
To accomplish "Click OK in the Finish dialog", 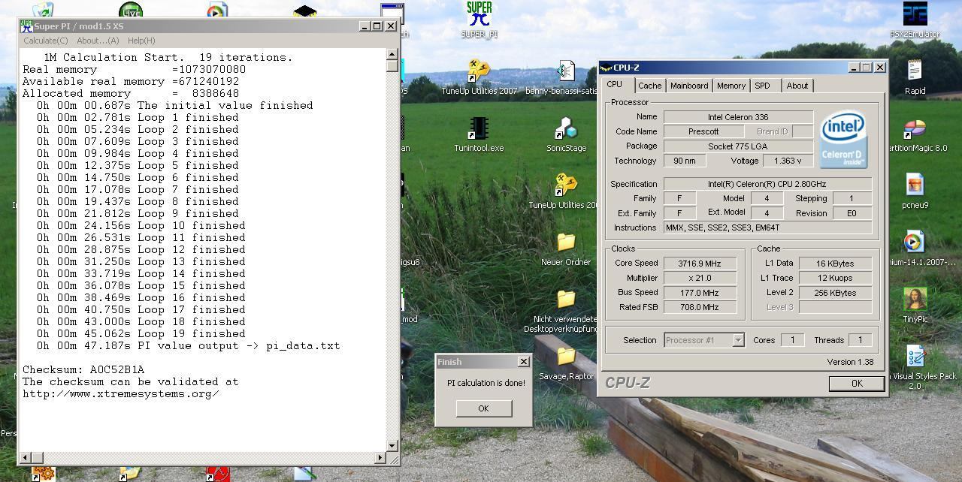I will click(x=483, y=408).
